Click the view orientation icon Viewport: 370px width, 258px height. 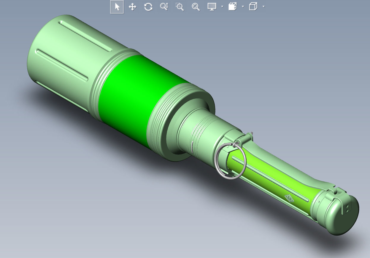pos(233,7)
